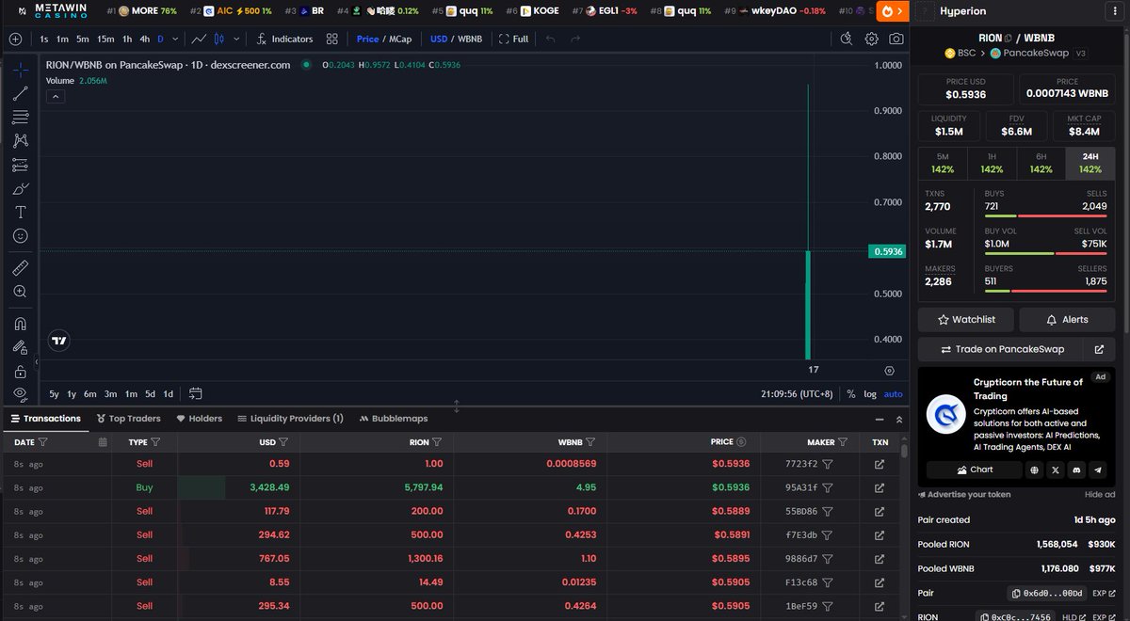Open the emoji icons tool
1130x621 pixels.
click(20, 235)
